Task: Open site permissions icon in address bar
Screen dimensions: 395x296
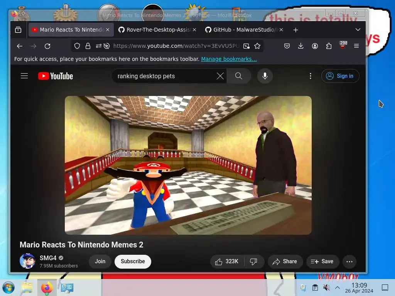Action: [x=98, y=46]
